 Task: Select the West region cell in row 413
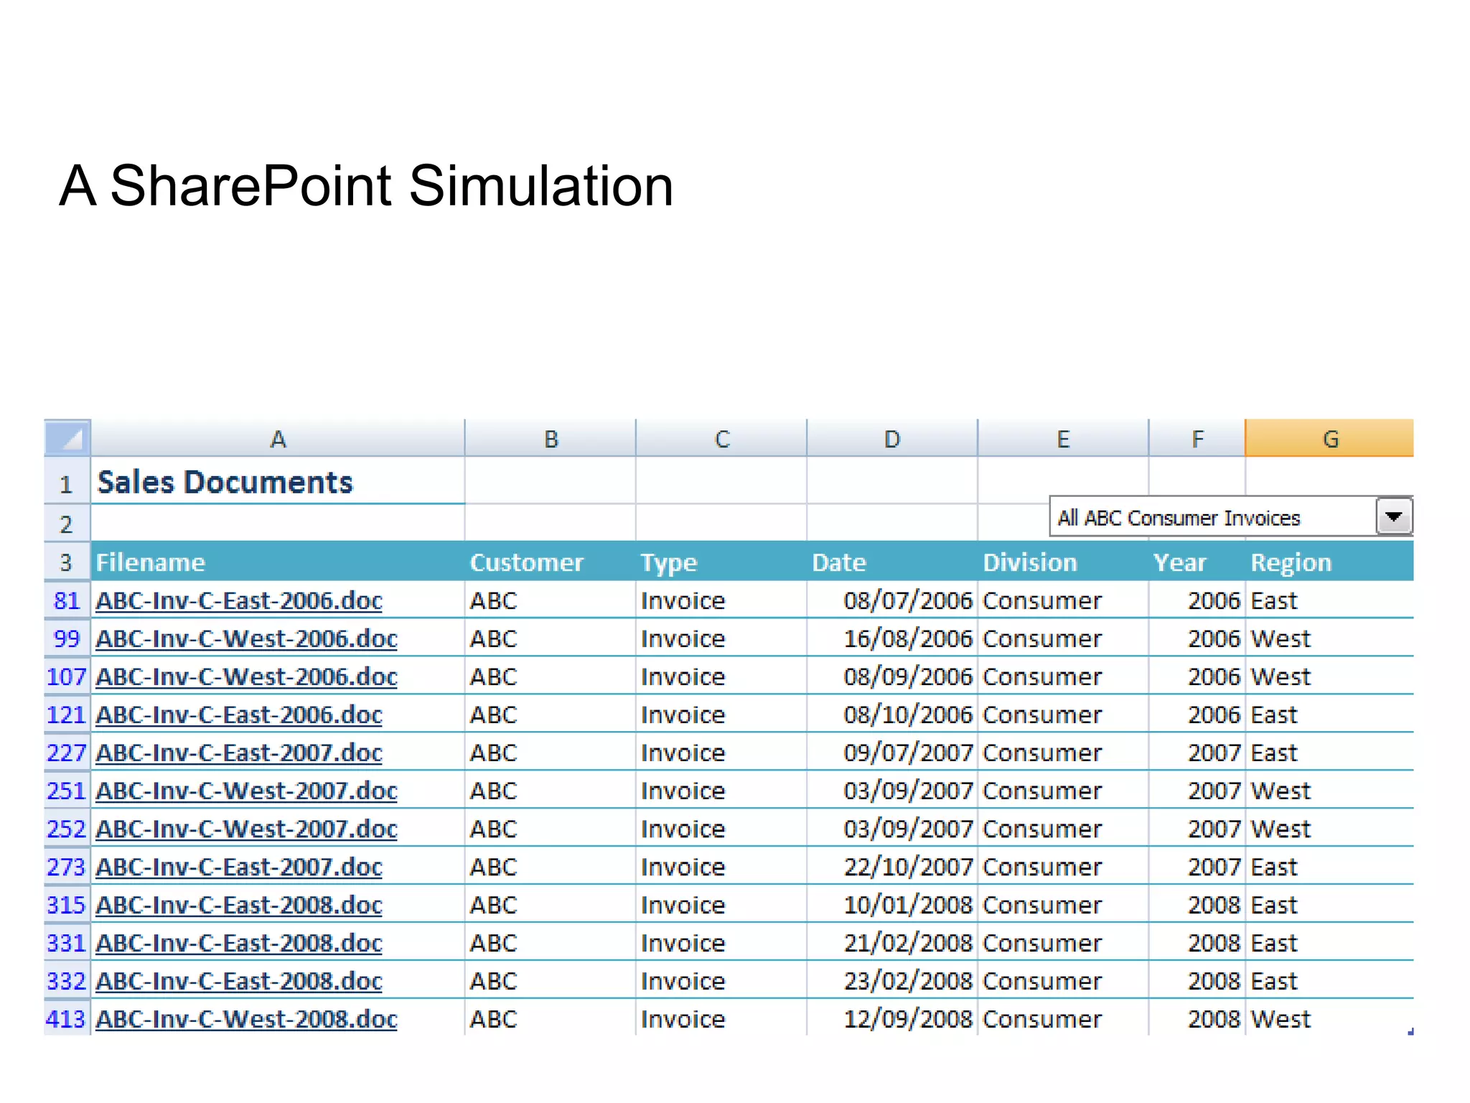pyautogui.click(x=1330, y=1019)
